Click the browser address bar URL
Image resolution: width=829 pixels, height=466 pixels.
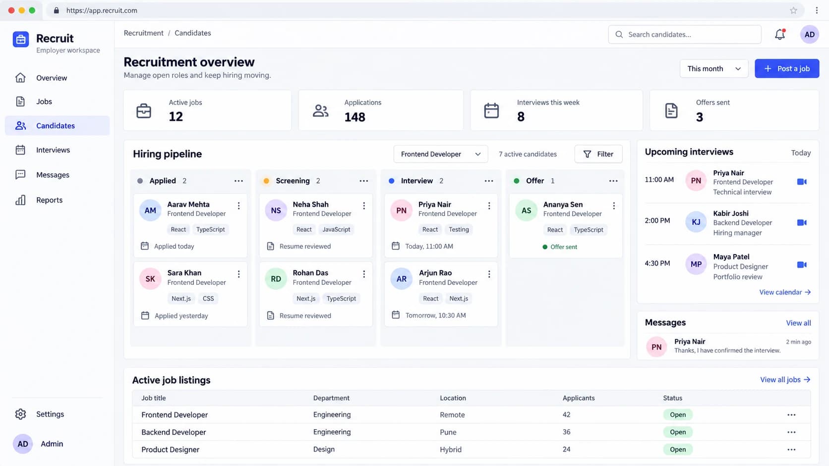point(102,10)
